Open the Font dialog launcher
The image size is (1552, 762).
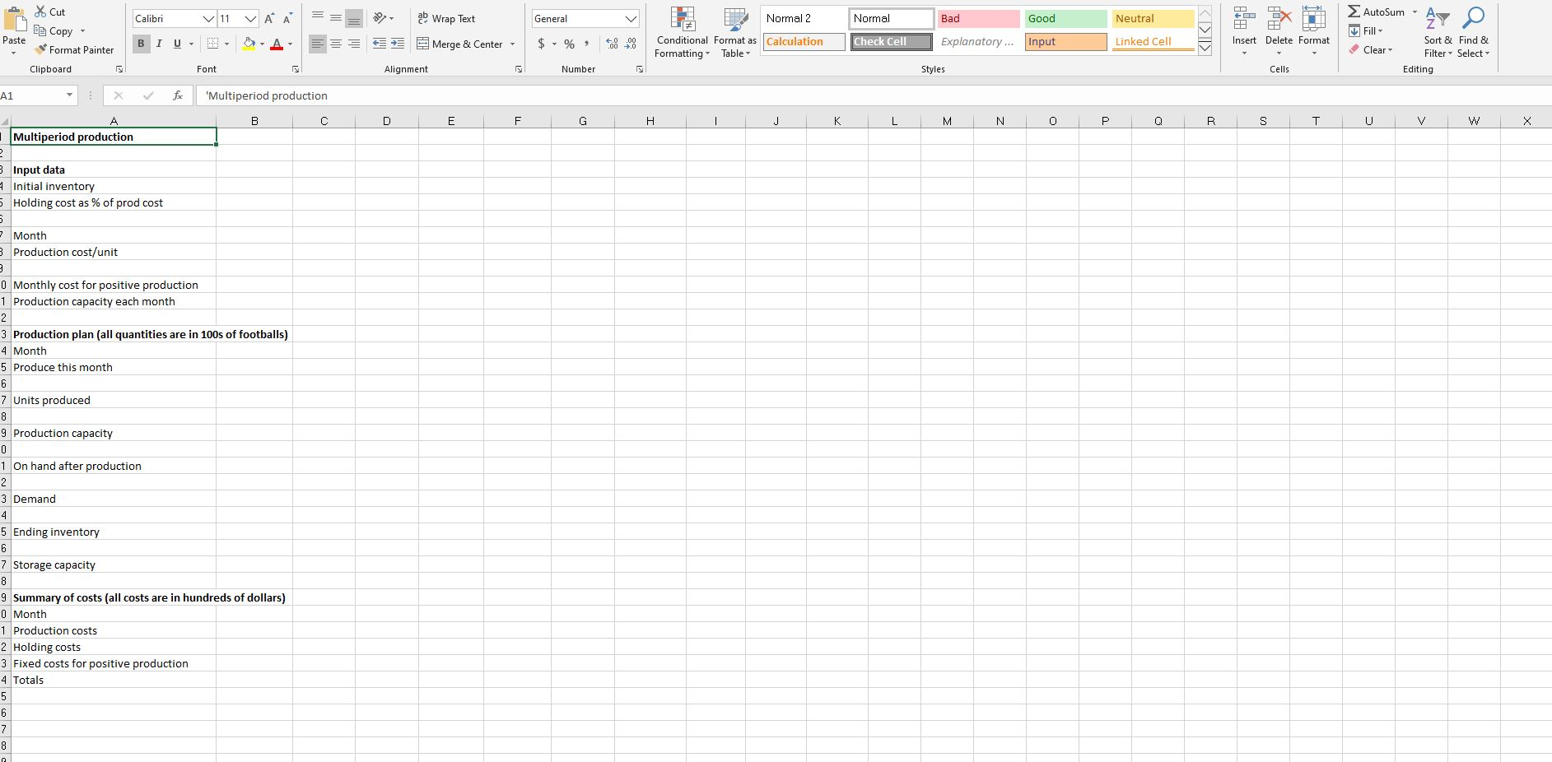[x=296, y=69]
